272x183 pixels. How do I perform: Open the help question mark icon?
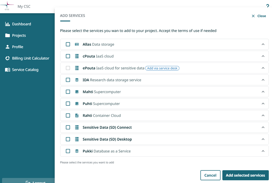[267, 6]
